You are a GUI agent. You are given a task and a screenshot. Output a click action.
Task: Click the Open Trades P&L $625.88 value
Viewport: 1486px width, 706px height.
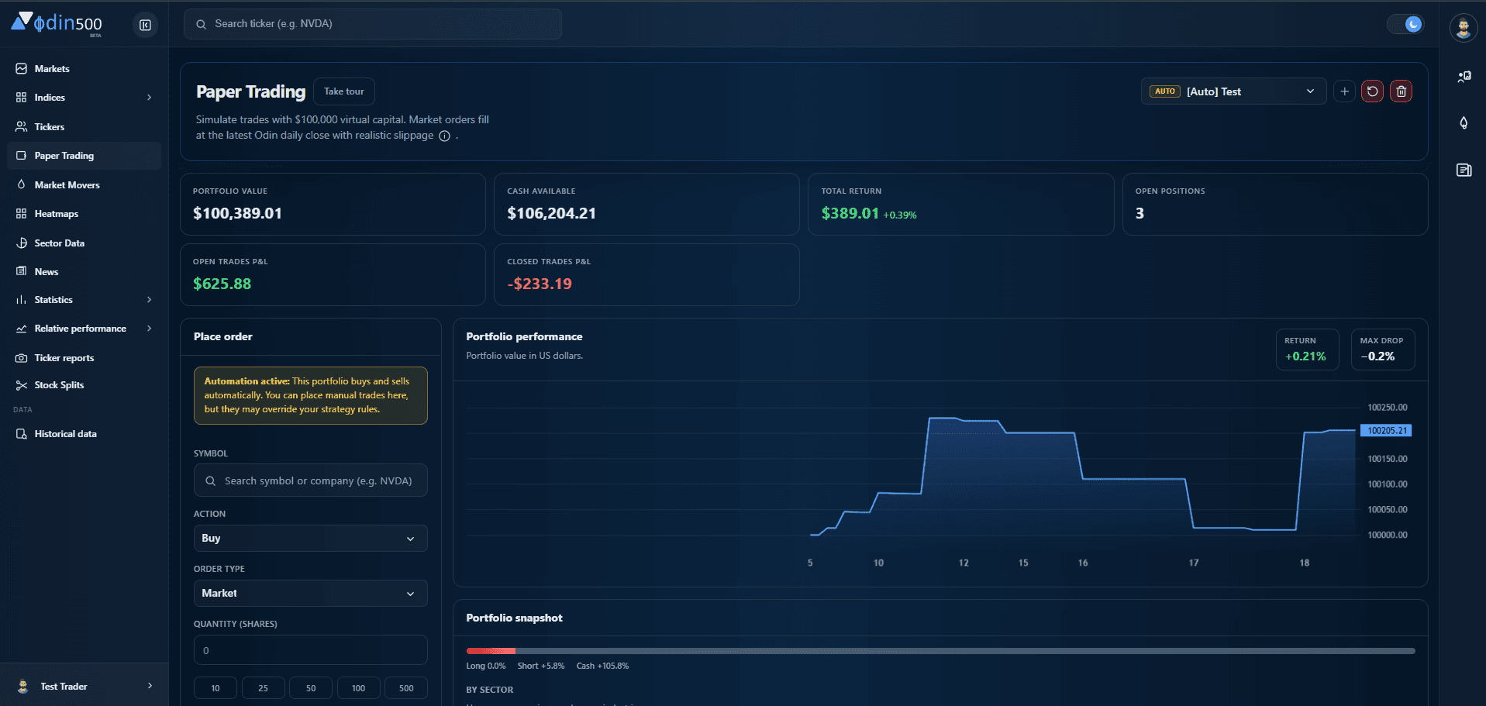[222, 284]
